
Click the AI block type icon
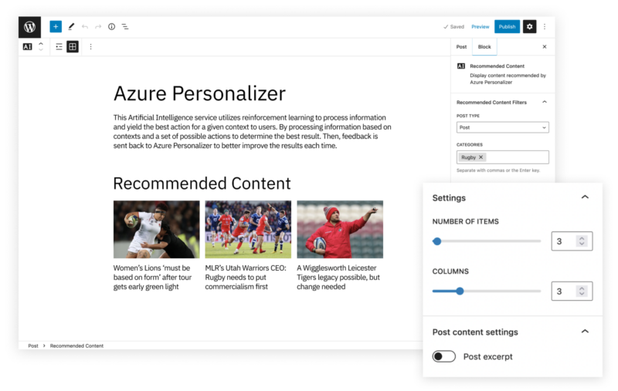coord(27,47)
